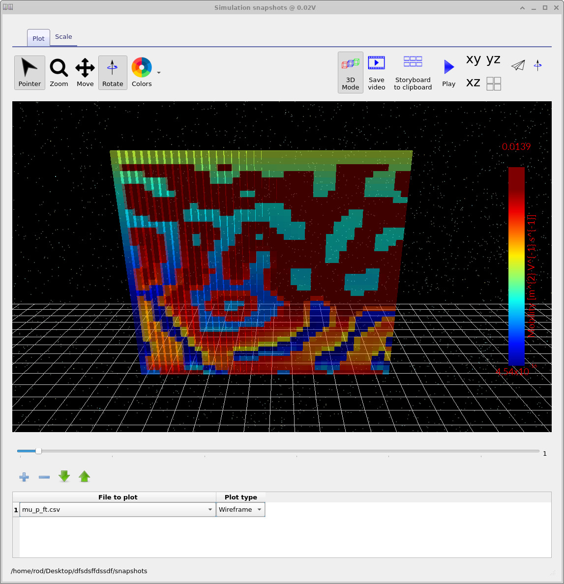Switch view to the yz plane
564x584 pixels.
[492, 59]
